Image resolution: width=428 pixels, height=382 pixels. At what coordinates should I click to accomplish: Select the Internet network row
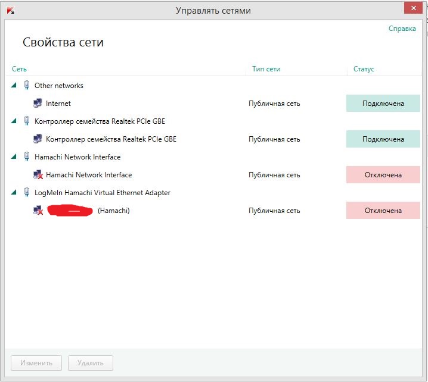pyautogui.click(x=214, y=104)
